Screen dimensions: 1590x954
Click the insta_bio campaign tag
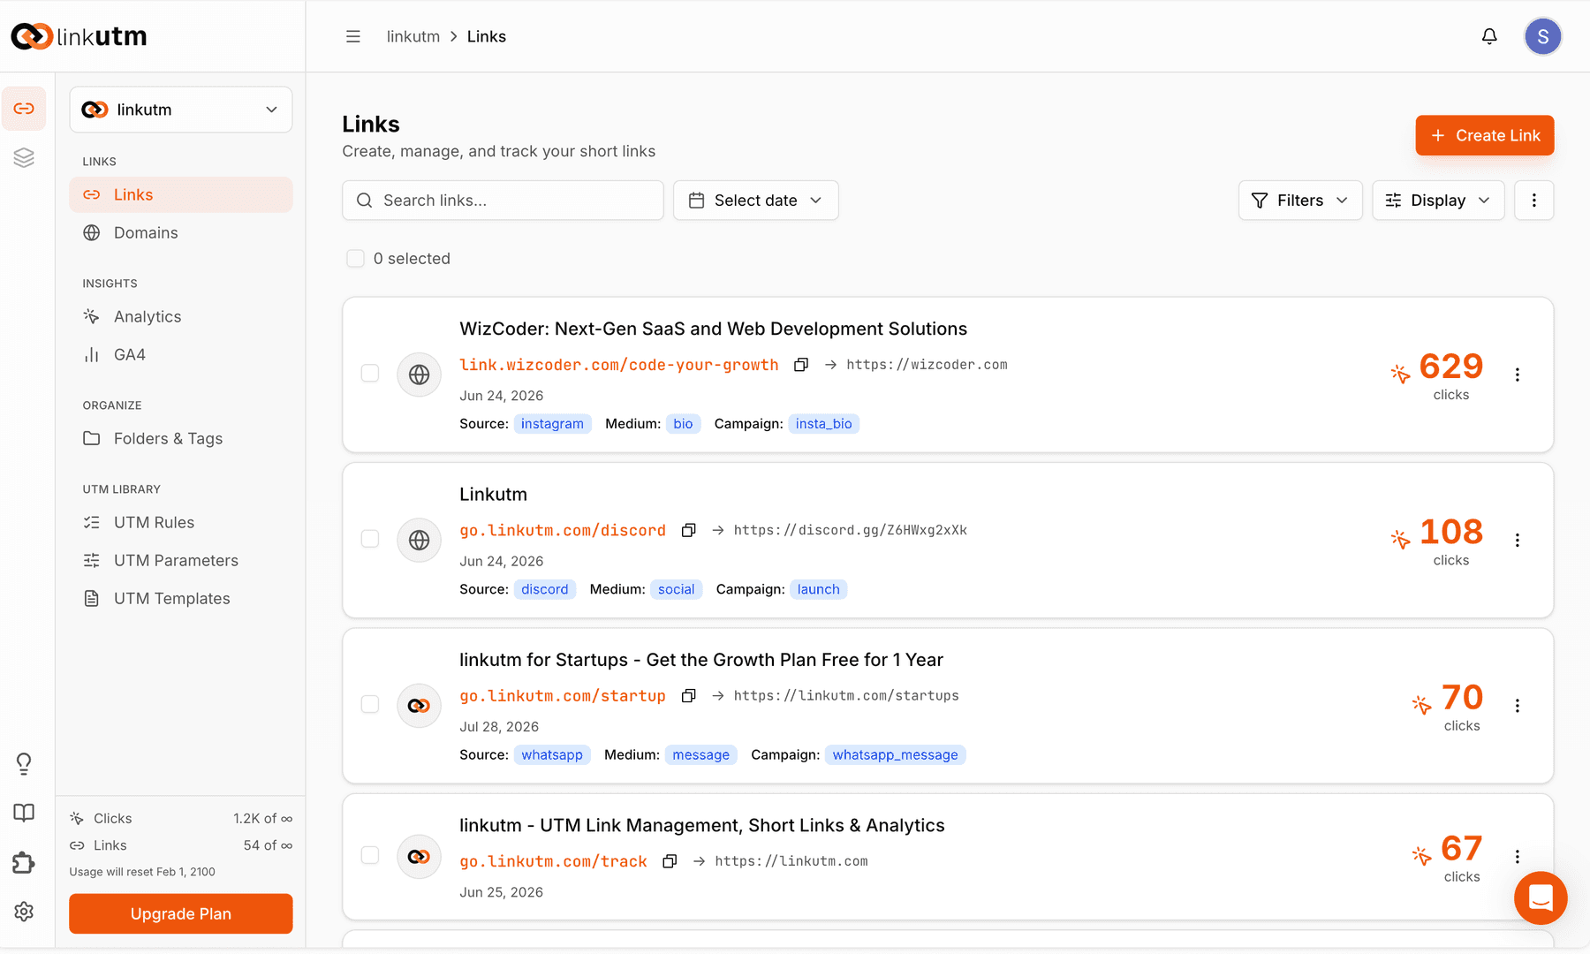(824, 424)
